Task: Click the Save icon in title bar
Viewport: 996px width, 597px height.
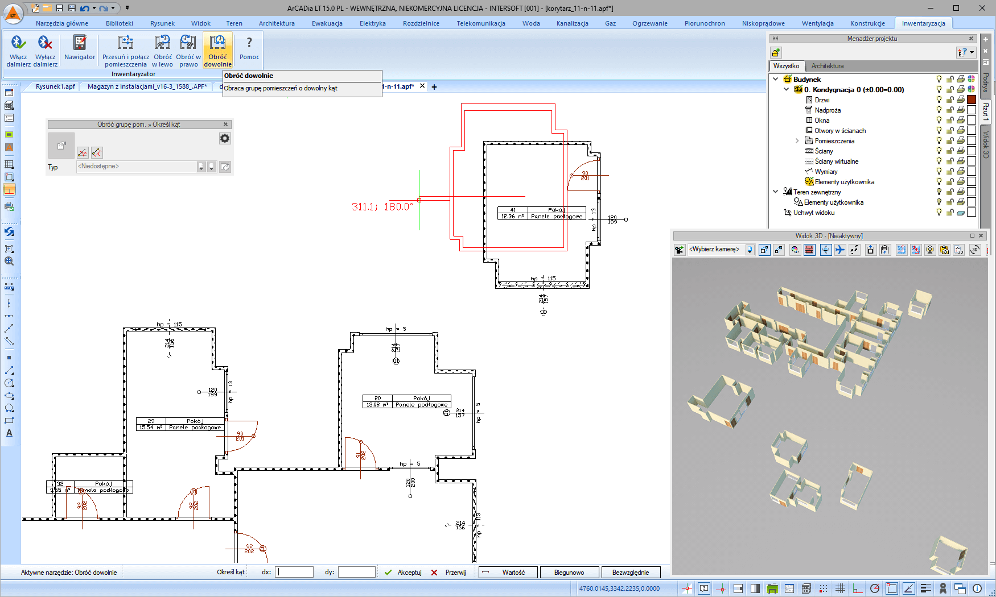Action: [x=59, y=8]
